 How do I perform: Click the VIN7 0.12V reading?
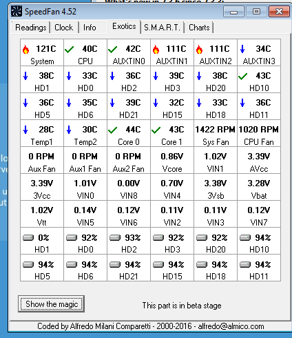259,214
